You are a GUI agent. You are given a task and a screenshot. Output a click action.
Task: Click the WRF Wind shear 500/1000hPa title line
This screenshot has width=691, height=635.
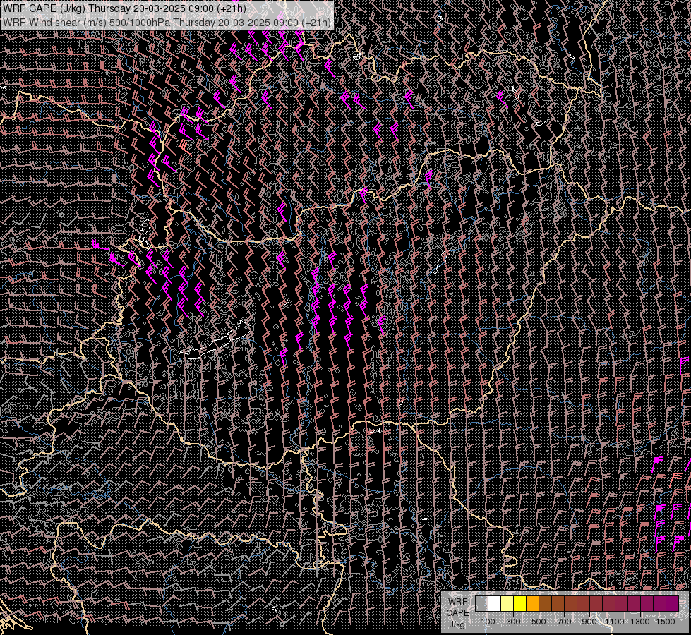point(167,23)
